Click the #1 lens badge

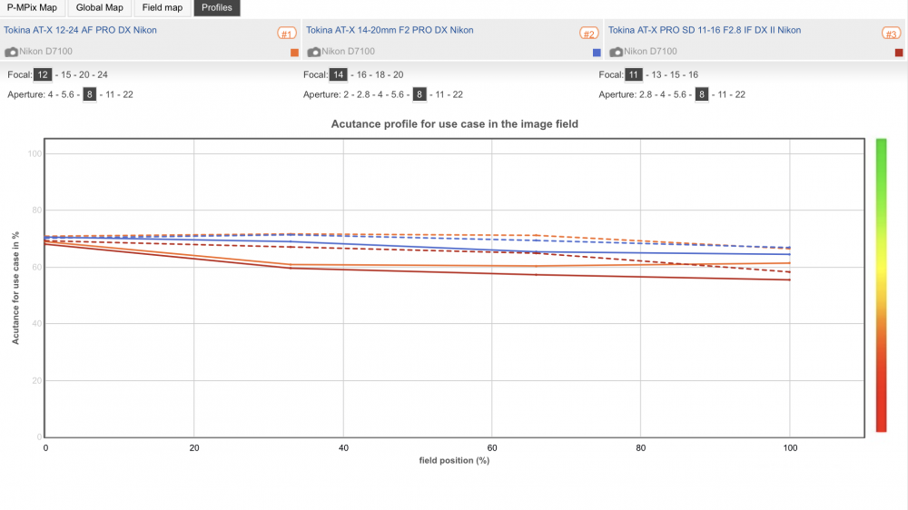pyautogui.click(x=287, y=34)
